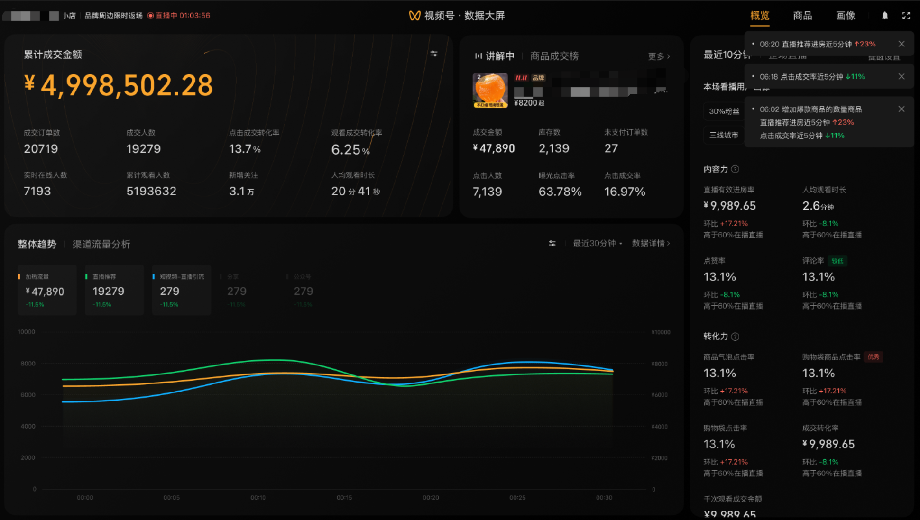920x520 pixels.
Task: Close the 06:02 增加爆款商品 notification
Action: pyautogui.click(x=901, y=109)
